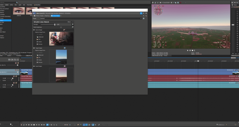The image size is (239, 127).
Task: Click the result image thumbnail
Action: tap(62, 75)
